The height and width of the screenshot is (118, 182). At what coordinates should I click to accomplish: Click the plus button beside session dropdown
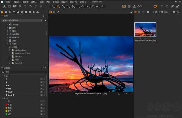click(45, 21)
